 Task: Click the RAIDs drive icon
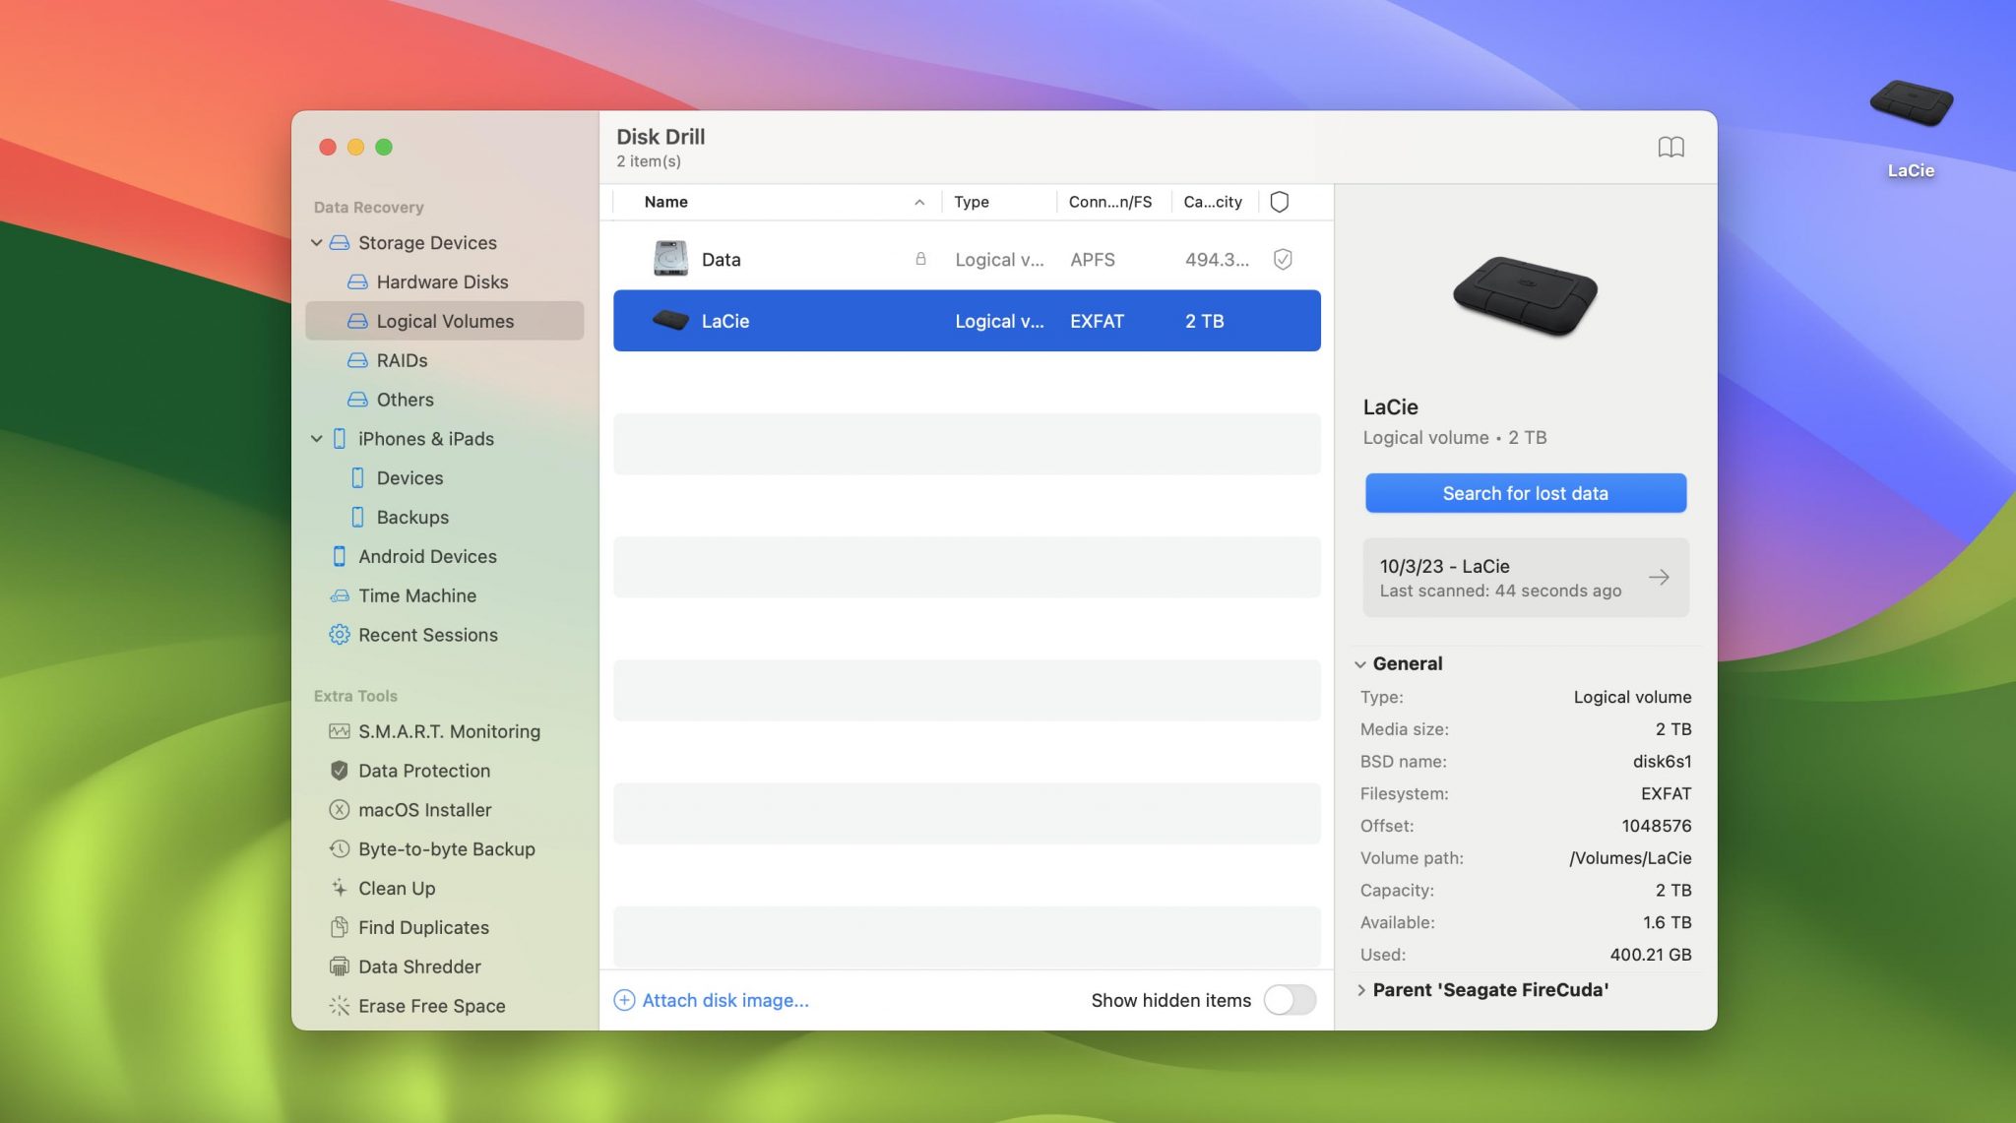click(x=357, y=360)
